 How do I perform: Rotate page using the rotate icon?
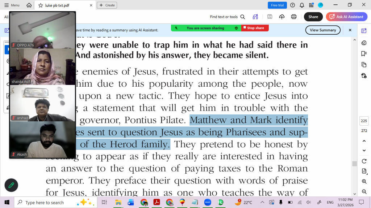tap(364, 161)
